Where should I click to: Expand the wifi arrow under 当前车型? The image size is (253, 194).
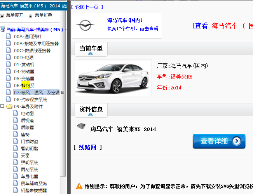(91, 54)
